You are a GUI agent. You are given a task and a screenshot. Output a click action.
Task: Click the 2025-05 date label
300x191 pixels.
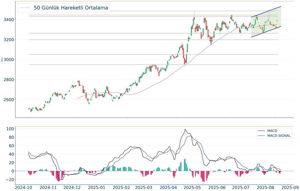point(192,188)
